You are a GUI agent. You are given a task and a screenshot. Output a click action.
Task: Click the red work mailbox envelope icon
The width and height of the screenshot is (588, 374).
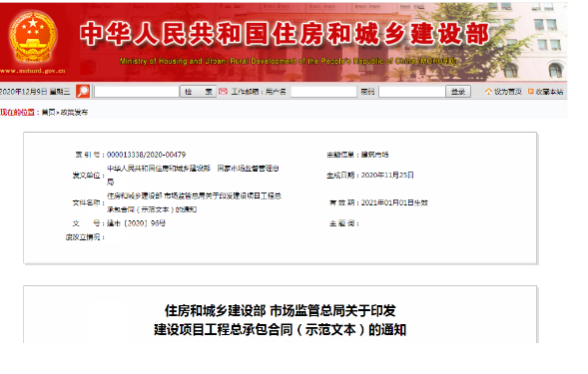(224, 91)
